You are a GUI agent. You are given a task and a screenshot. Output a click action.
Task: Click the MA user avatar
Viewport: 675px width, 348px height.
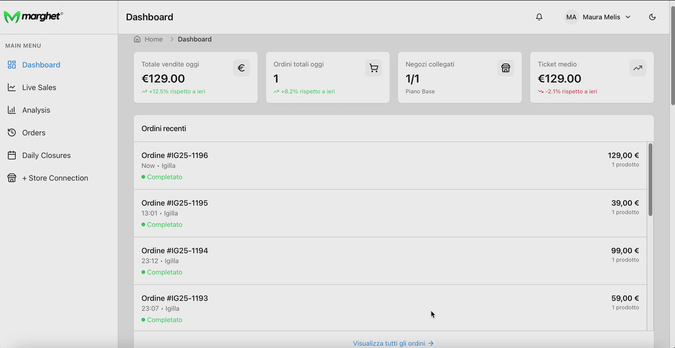571,17
